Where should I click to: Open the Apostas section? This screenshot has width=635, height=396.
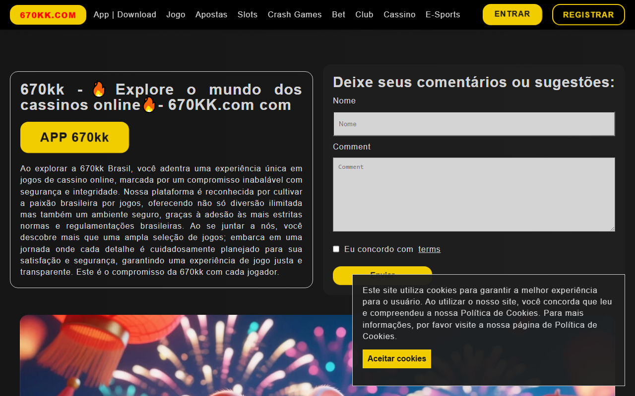click(x=211, y=15)
